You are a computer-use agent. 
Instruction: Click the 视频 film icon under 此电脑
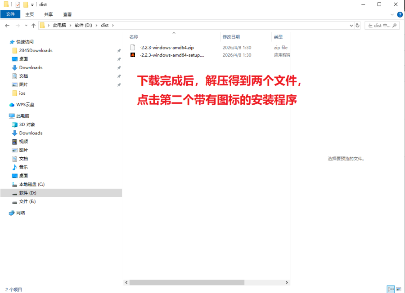[x=15, y=142]
